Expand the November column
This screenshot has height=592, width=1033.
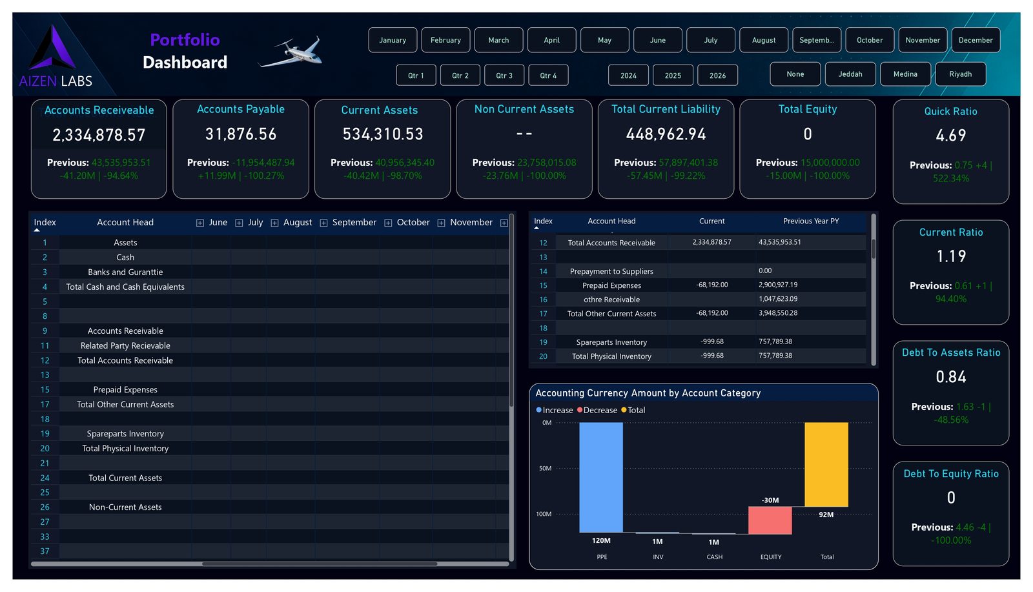click(x=441, y=223)
